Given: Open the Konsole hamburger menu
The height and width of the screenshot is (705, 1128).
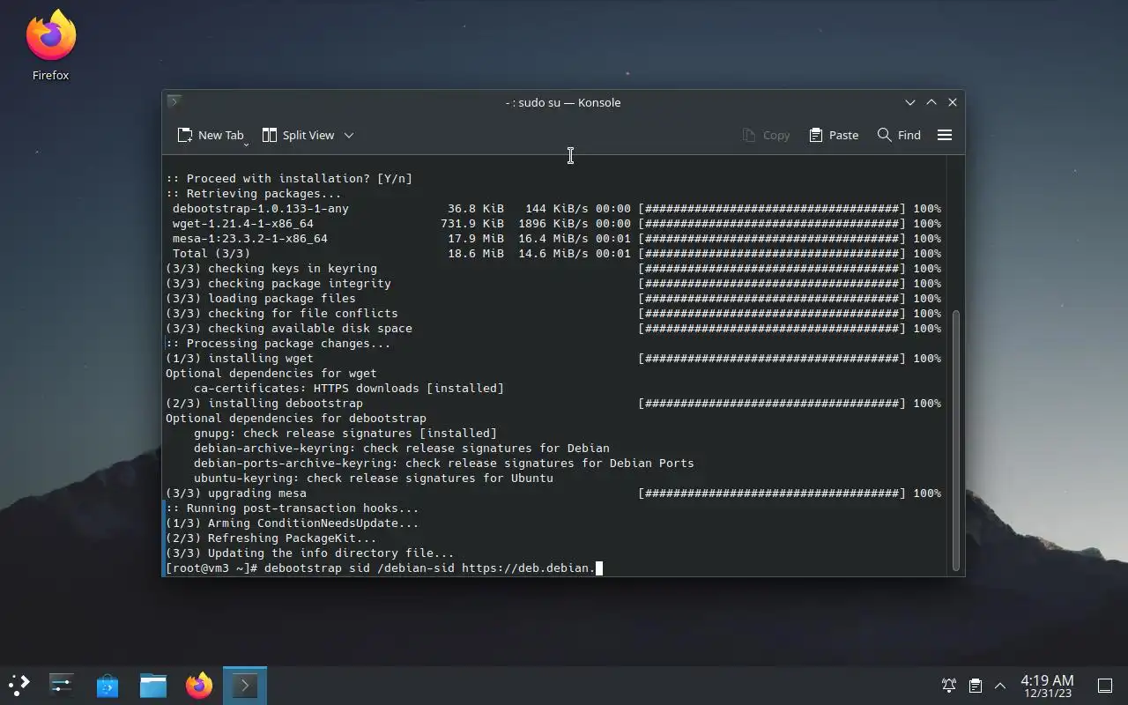Looking at the screenshot, I should point(945,135).
